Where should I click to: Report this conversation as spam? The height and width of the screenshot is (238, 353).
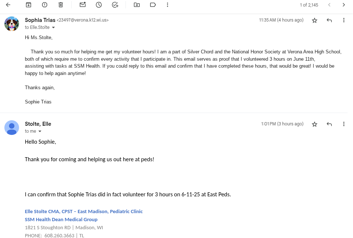(45, 5)
